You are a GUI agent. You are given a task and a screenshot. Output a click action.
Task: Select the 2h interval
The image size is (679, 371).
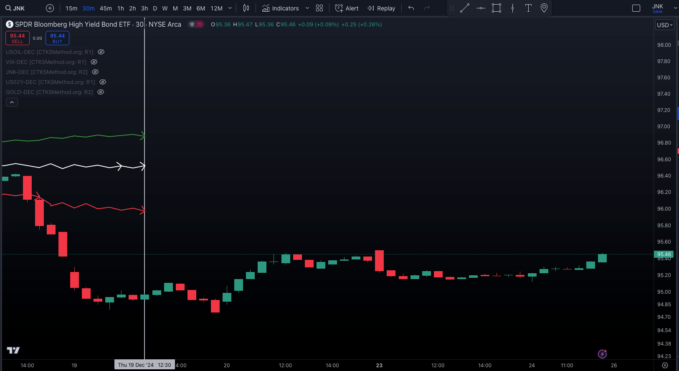[x=132, y=8]
